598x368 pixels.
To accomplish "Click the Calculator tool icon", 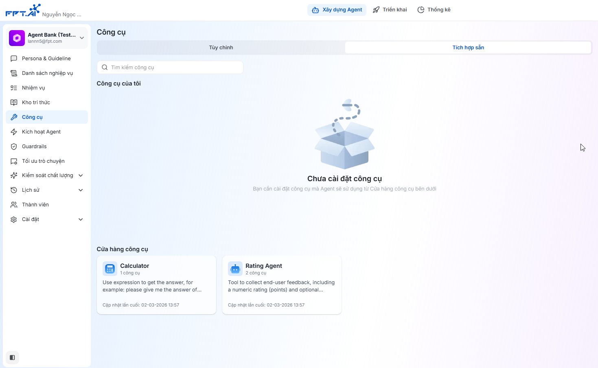I will click(x=110, y=269).
